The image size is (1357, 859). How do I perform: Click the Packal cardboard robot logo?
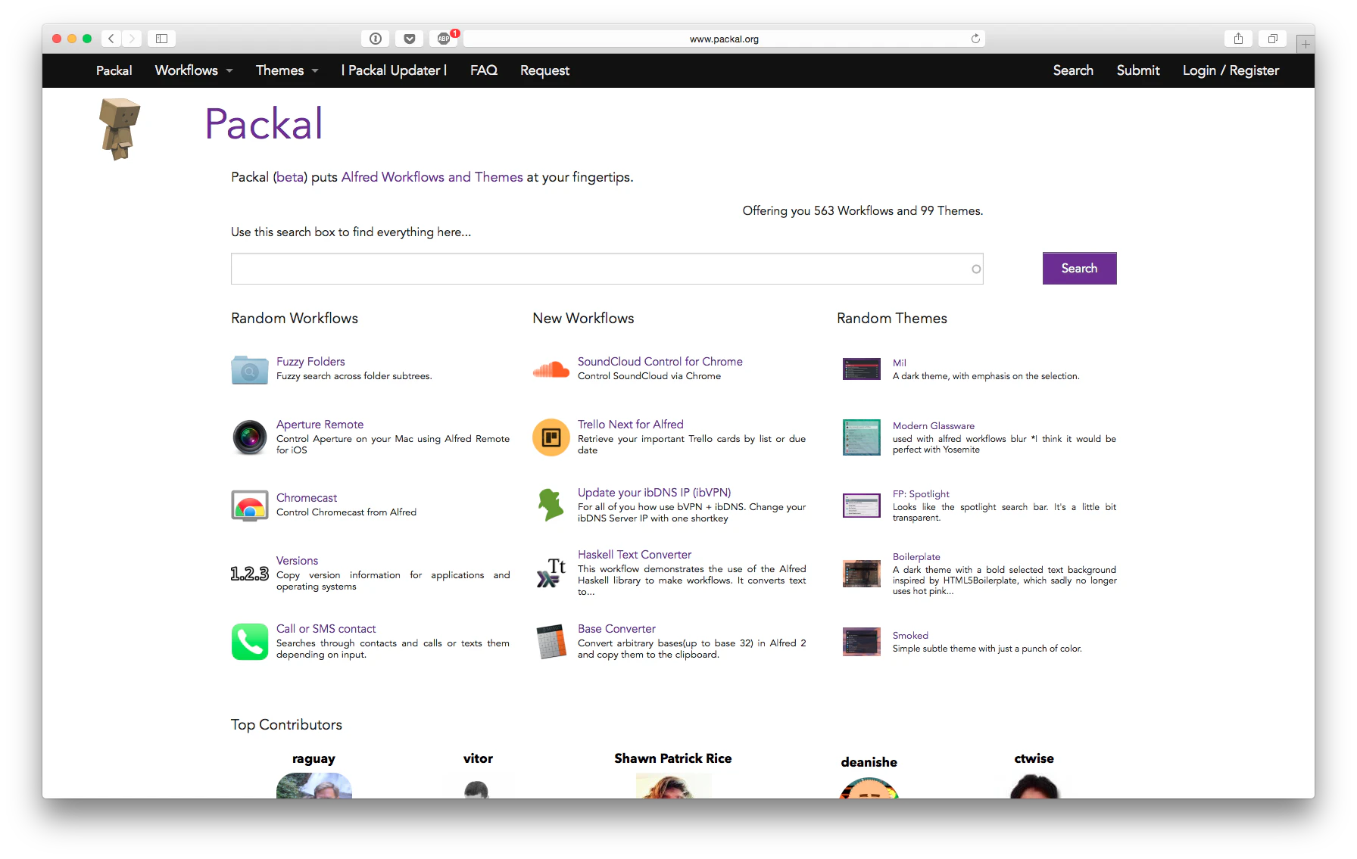[x=120, y=129]
